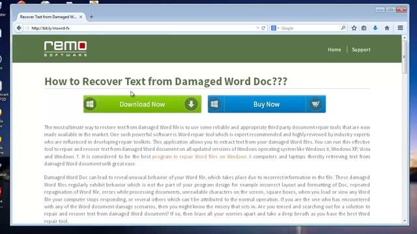Open the Home navigation link

point(334,49)
